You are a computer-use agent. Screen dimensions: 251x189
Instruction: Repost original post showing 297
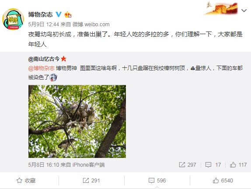click(188, 165)
